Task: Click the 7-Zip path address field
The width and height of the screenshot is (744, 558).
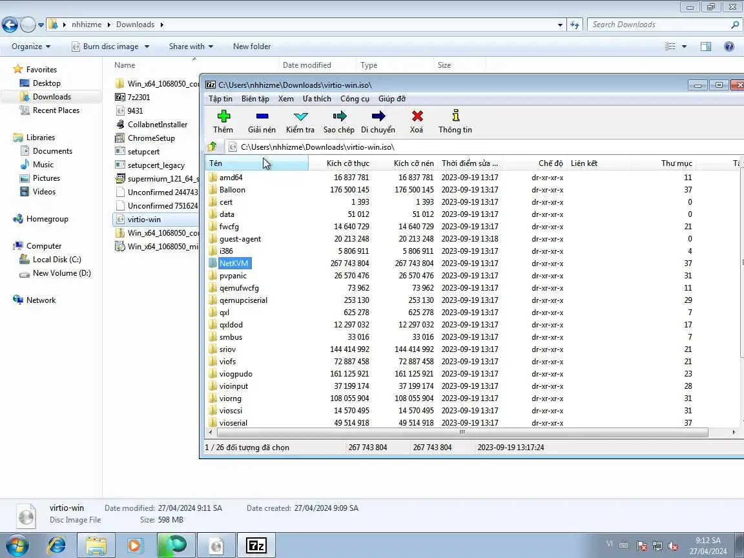Action: [484, 147]
